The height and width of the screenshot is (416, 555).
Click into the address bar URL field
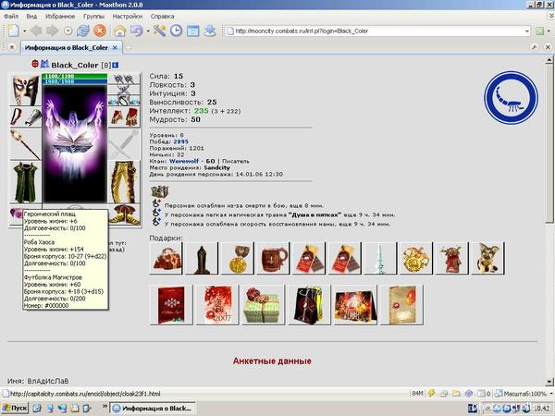[x=376, y=31]
